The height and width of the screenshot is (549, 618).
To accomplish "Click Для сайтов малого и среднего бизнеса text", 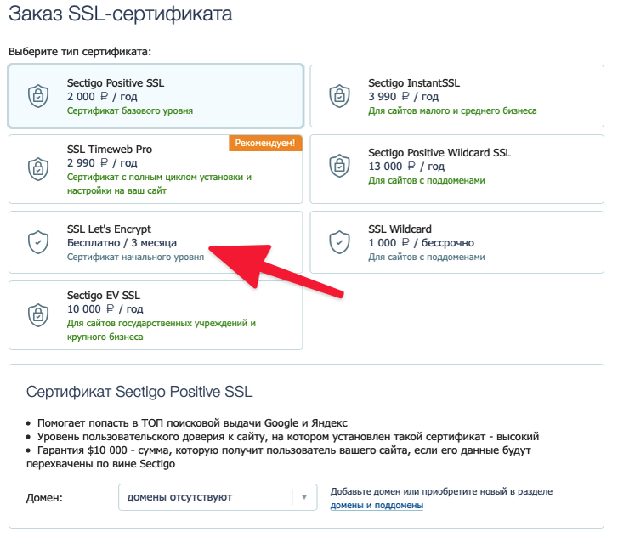I will point(452,110).
